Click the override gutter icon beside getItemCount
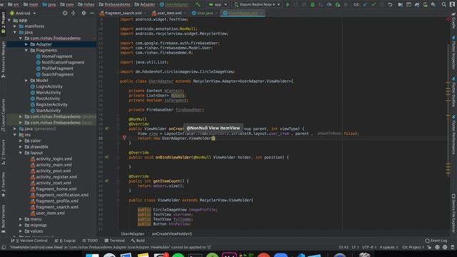The width and height of the screenshot is (457, 257). pyautogui.click(x=107, y=181)
